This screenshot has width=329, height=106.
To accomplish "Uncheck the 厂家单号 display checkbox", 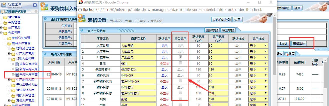I will pos(180,57).
